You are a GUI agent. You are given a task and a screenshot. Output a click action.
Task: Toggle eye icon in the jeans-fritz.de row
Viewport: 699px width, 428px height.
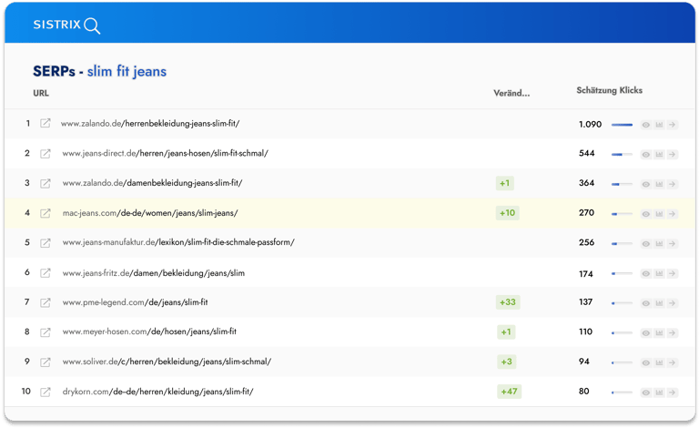(645, 273)
